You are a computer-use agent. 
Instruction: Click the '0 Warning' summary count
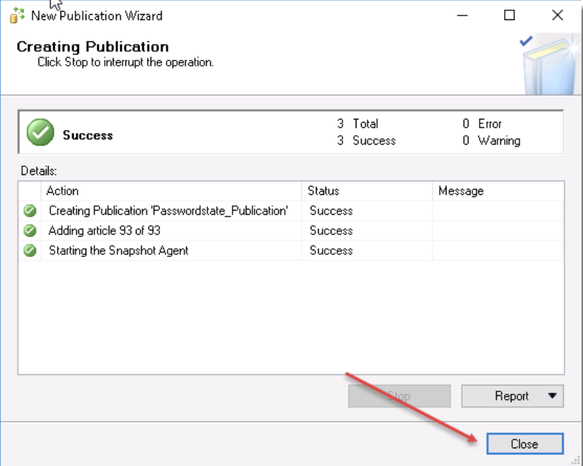tap(491, 141)
